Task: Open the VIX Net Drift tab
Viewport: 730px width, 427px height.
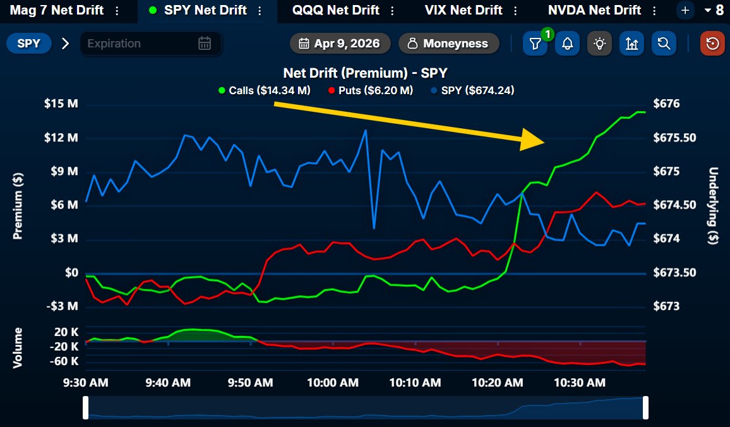Action: tap(464, 10)
